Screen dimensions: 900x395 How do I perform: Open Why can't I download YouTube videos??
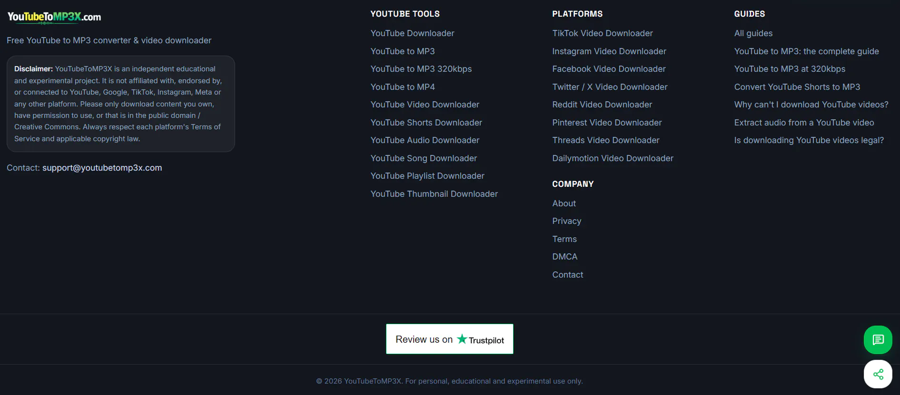[x=811, y=105]
